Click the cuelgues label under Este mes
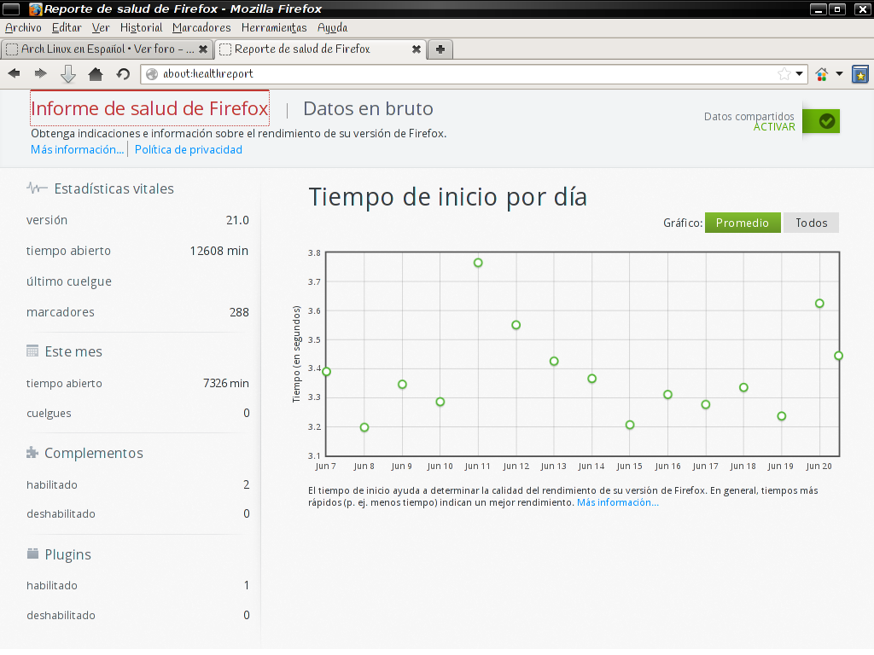 pyautogui.click(x=49, y=414)
